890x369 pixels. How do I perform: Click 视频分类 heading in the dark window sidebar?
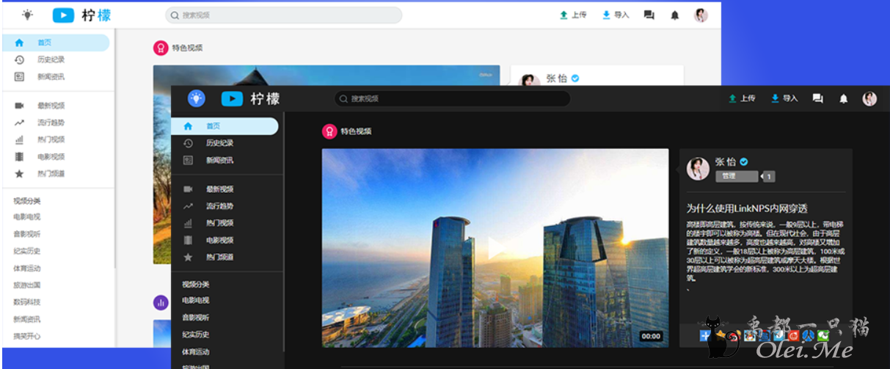coord(196,284)
